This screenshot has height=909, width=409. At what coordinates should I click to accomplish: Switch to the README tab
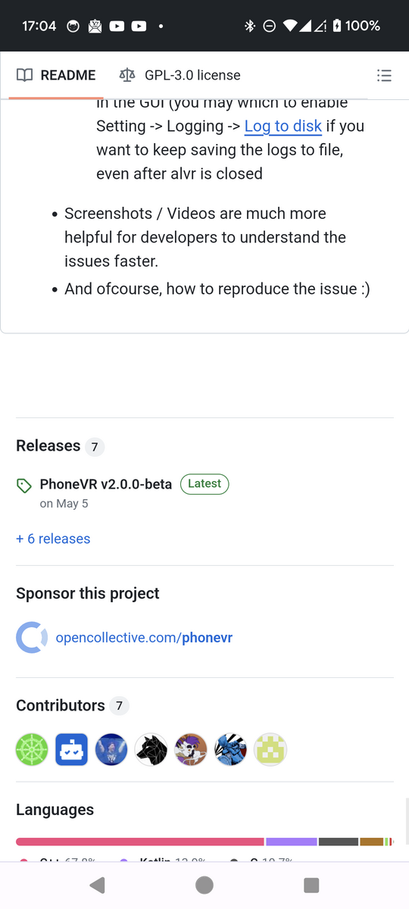(57, 75)
